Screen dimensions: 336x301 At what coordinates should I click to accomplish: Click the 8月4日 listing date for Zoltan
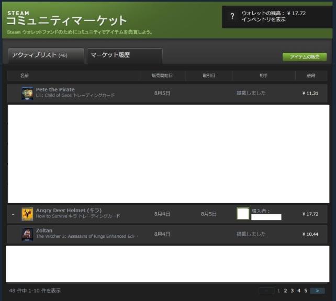(162, 234)
